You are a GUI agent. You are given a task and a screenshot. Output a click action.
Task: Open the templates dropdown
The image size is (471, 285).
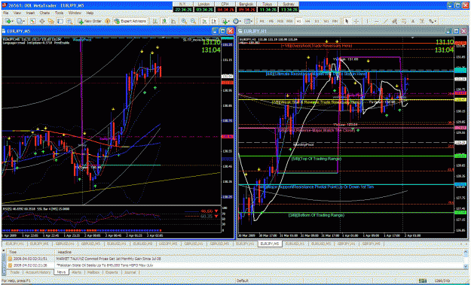click(248, 21)
